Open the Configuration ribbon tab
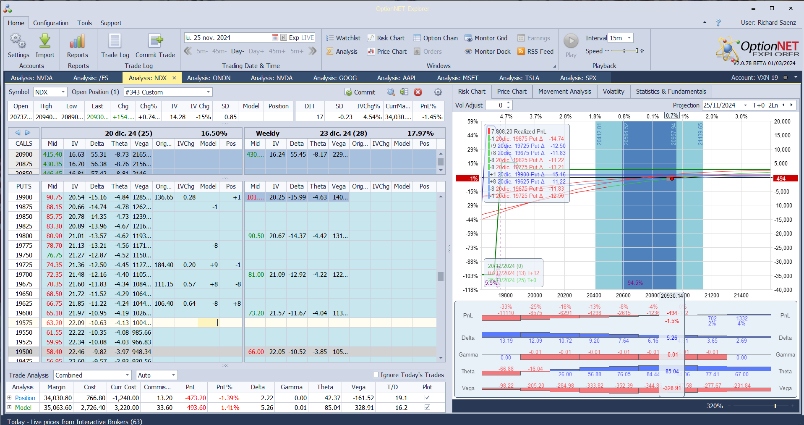The image size is (804, 425). tap(51, 23)
